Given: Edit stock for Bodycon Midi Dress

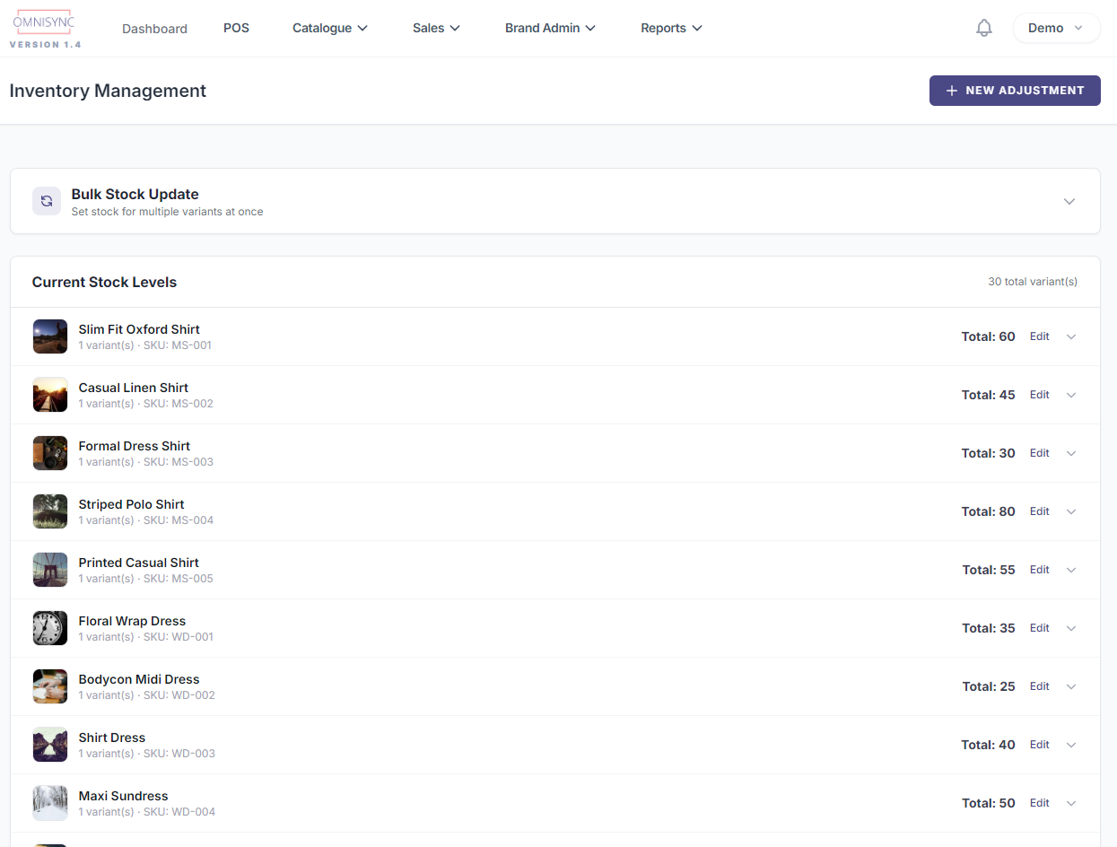Looking at the screenshot, I should pyautogui.click(x=1039, y=686).
